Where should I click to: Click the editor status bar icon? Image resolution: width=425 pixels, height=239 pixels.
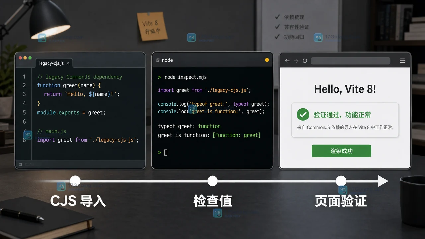[20, 164]
